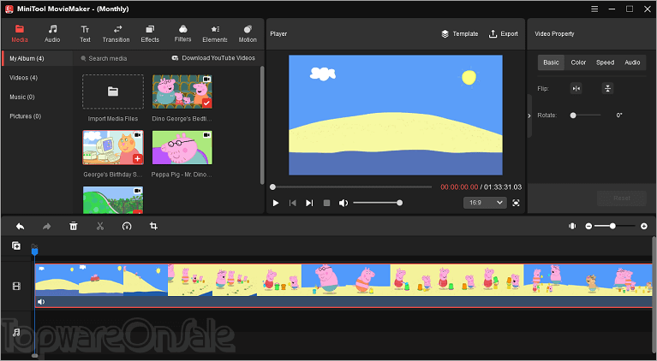657x361 pixels.
Task: Click the music track icon
Action: pos(16,333)
